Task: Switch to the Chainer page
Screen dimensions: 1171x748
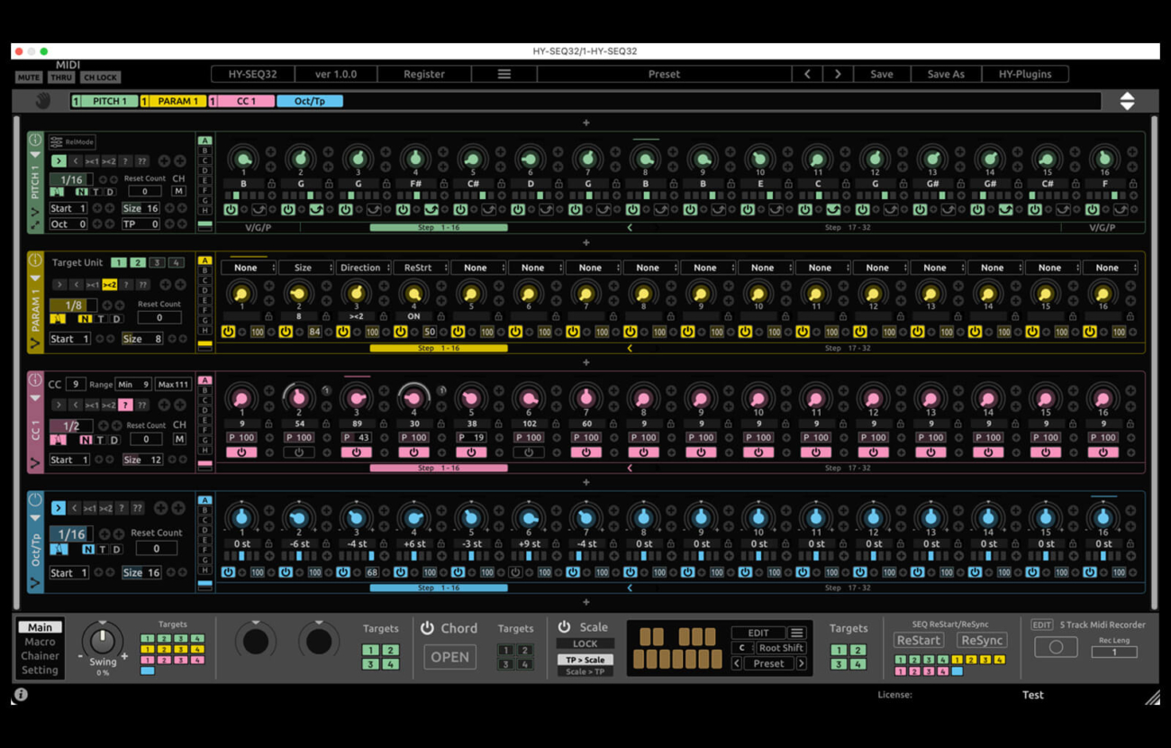Action: tap(41, 656)
